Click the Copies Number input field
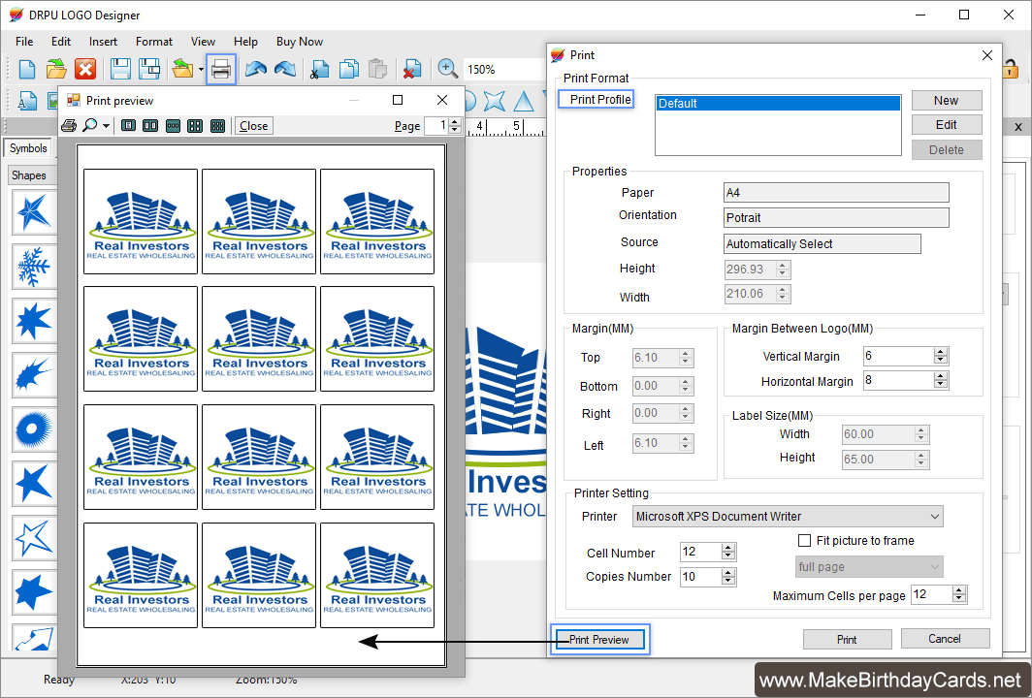 pyautogui.click(x=701, y=576)
